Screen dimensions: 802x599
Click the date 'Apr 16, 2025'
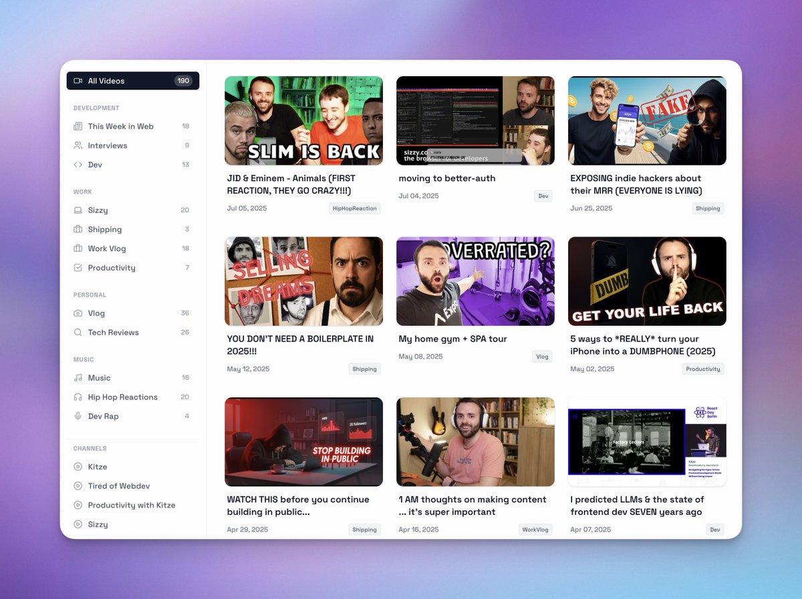click(x=419, y=530)
